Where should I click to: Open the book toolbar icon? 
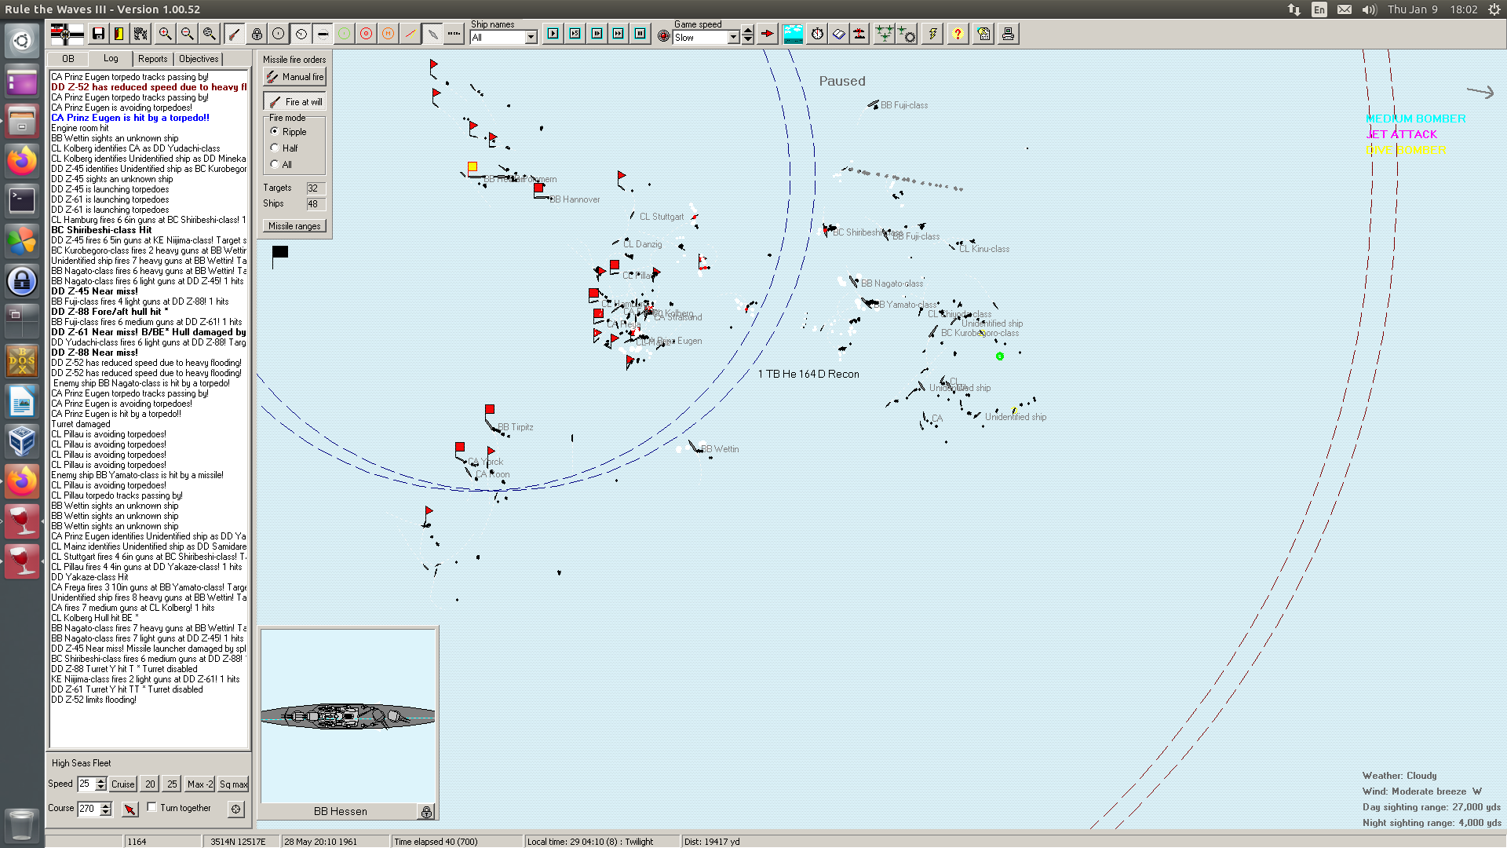click(x=839, y=34)
